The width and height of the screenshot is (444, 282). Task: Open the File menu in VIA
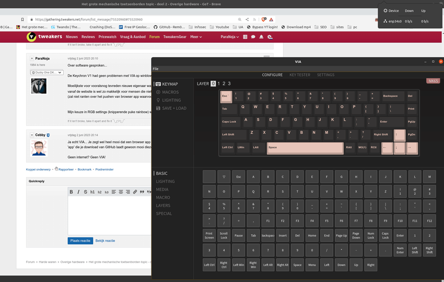pyautogui.click(x=155, y=69)
